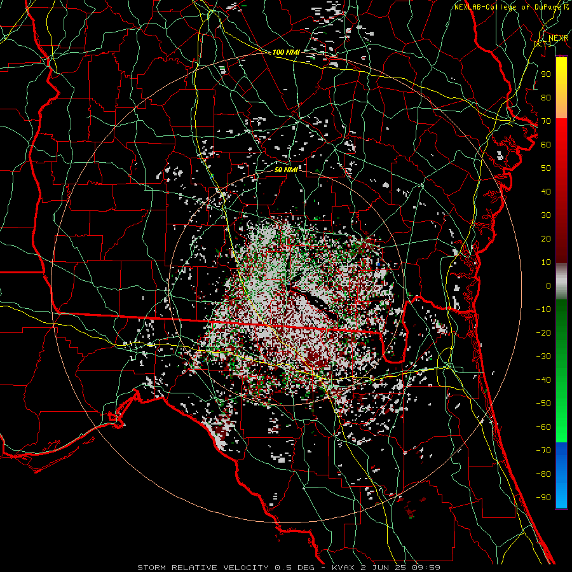Click the -20 value on velocity scale
572x572 pixels.
coord(543,333)
